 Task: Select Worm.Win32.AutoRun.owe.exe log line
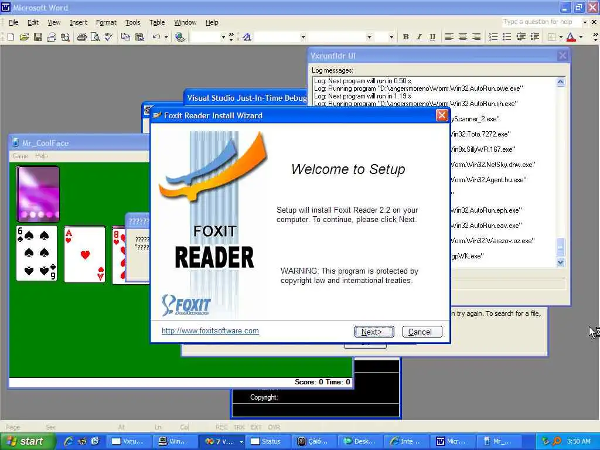[418, 88]
